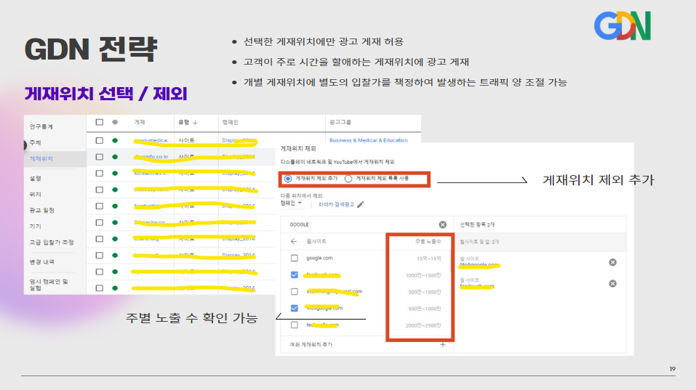Click the slide page number 19
The height and width of the screenshot is (390, 696).
(673, 369)
